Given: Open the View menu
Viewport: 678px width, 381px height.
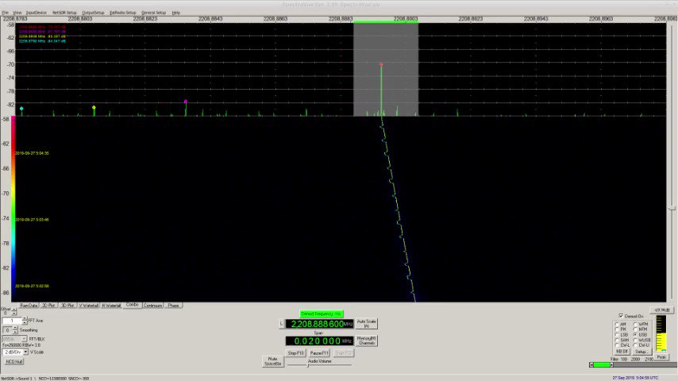Looking at the screenshot, I should pyautogui.click(x=17, y=13).
